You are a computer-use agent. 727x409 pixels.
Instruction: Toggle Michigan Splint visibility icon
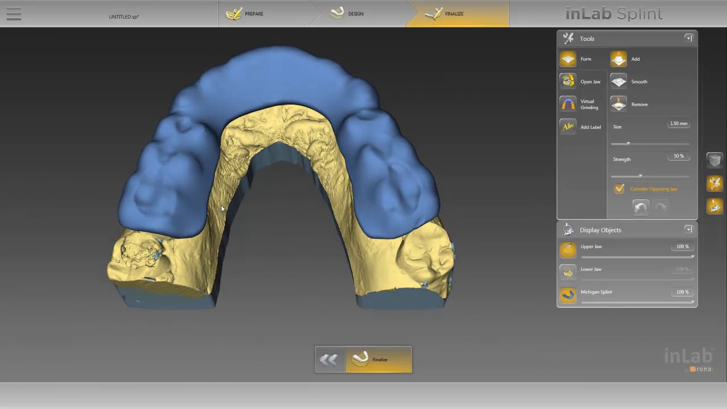tap(568, 295)
